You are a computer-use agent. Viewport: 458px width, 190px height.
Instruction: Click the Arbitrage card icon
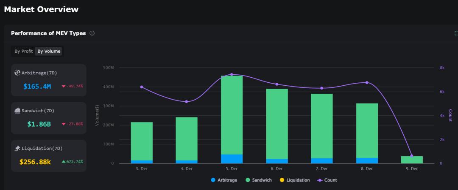[17, 73]
